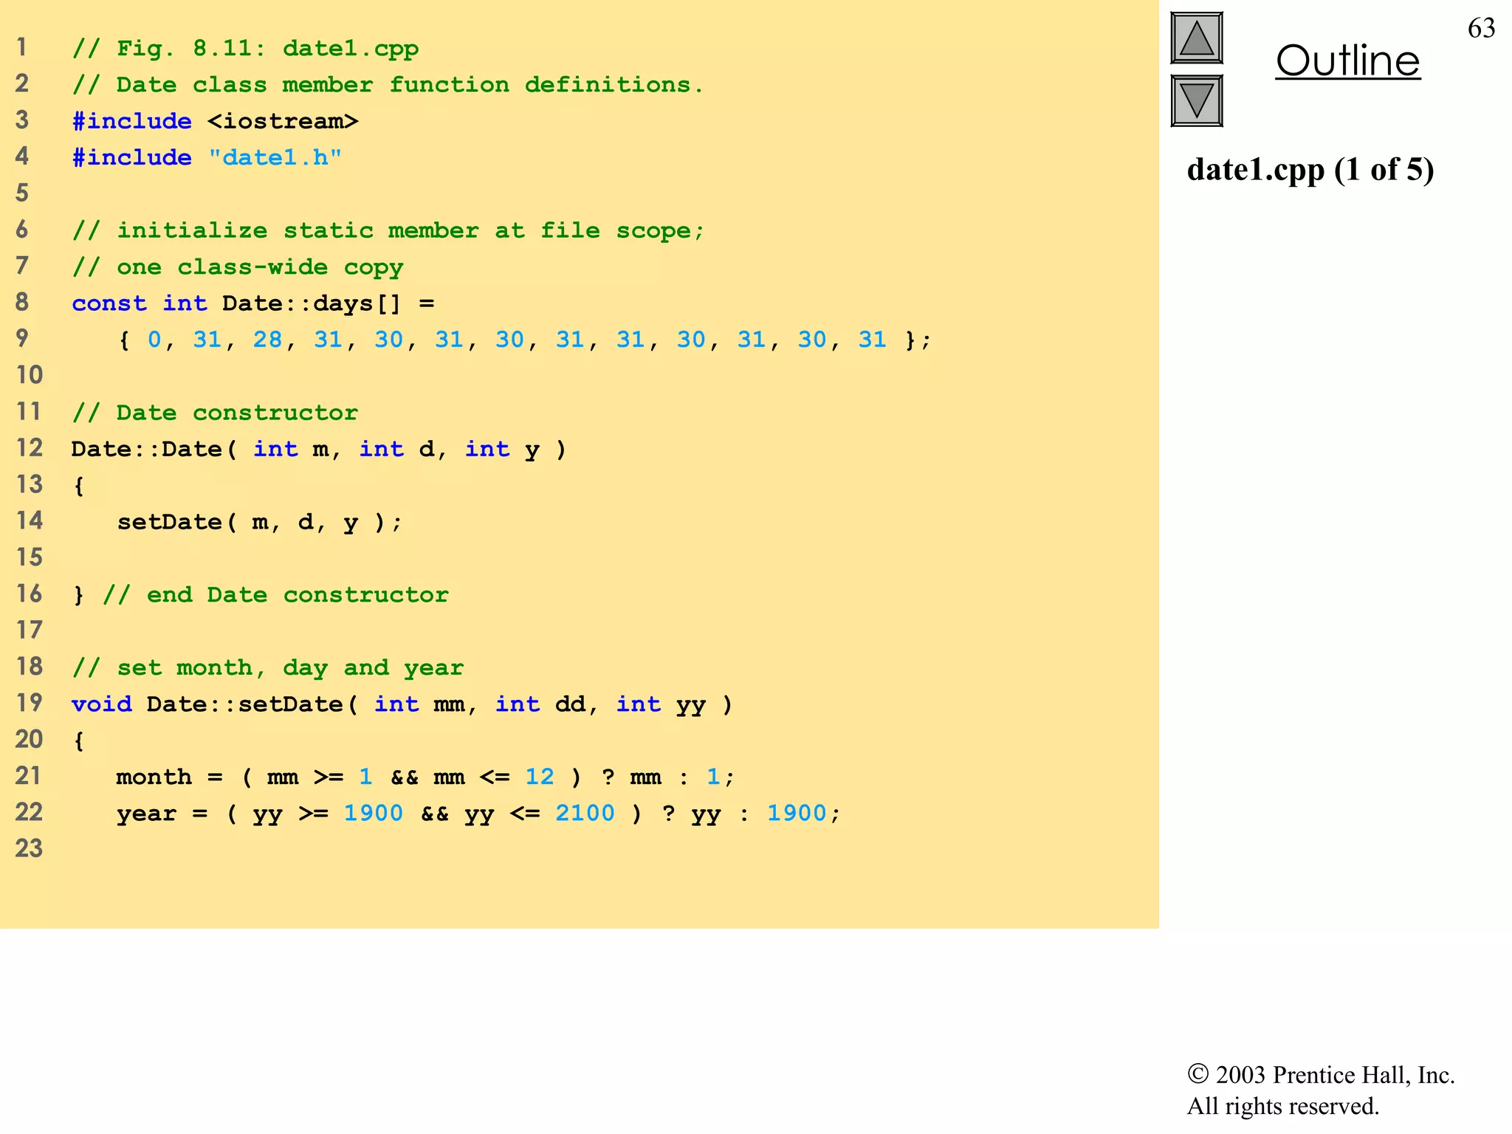Click the value 28 in the days array
The width and height of the screenshot is (1512, 1134).
coord(267,340)
